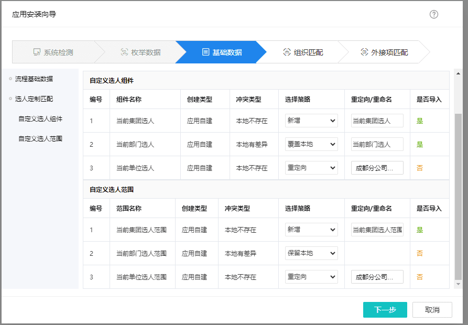
Task: Click the 枚举数据 step icon
Action: (x=124, y=52)
